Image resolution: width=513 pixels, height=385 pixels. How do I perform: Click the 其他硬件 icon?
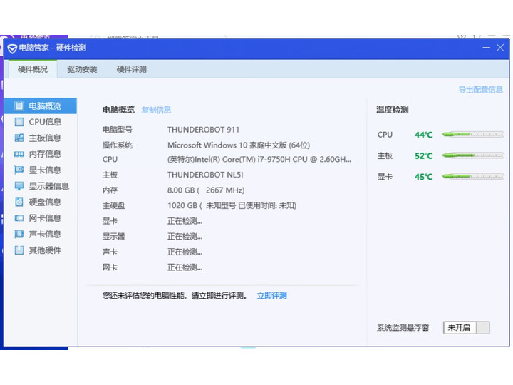click(x=19, y=250)
